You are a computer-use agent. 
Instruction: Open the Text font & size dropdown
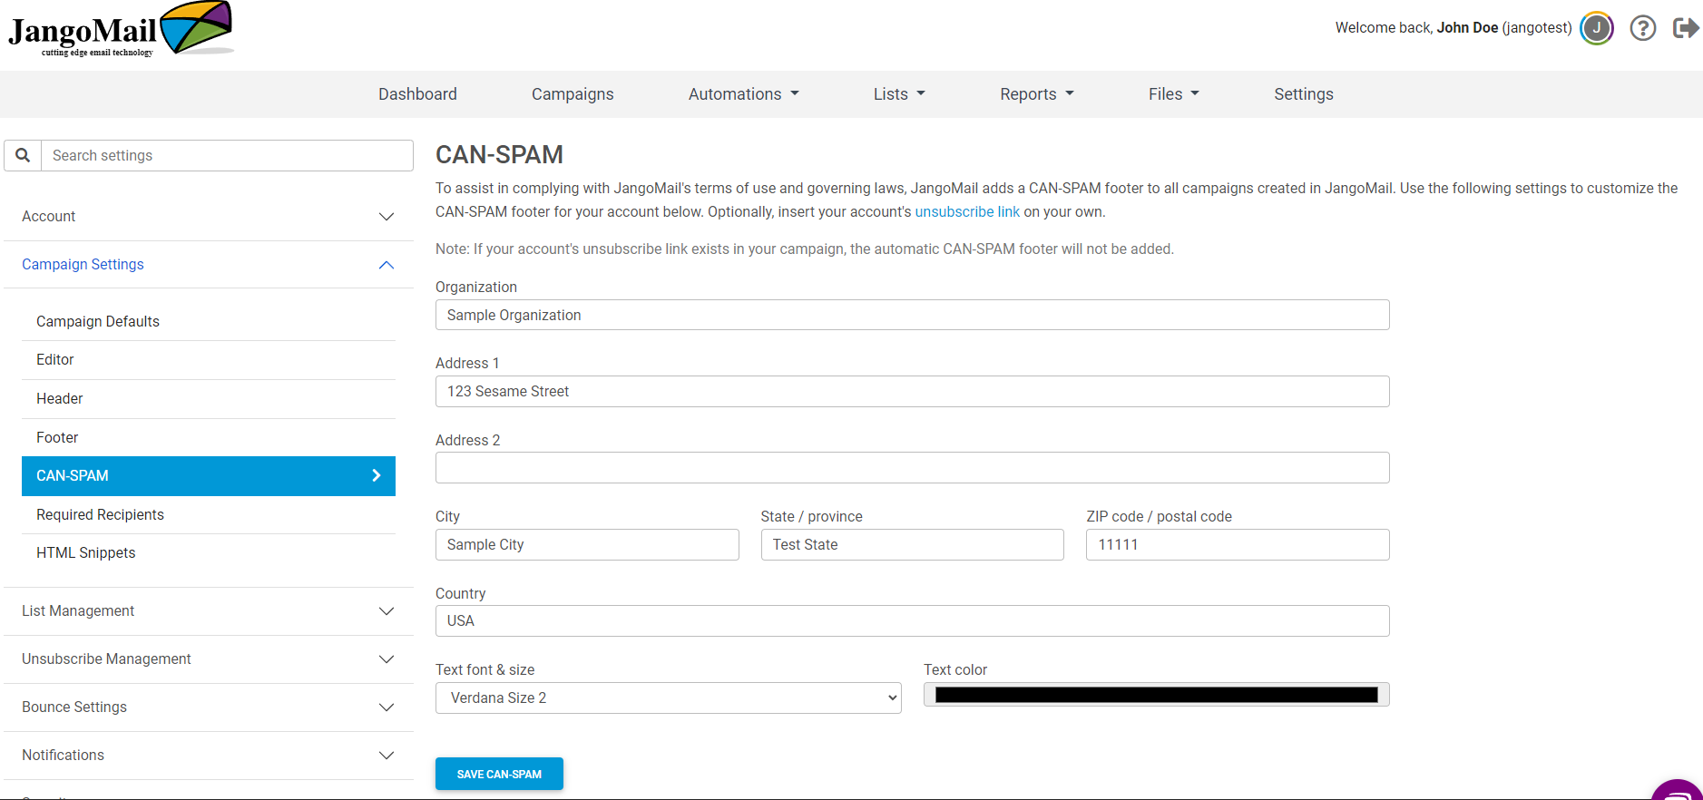point(668,698)
